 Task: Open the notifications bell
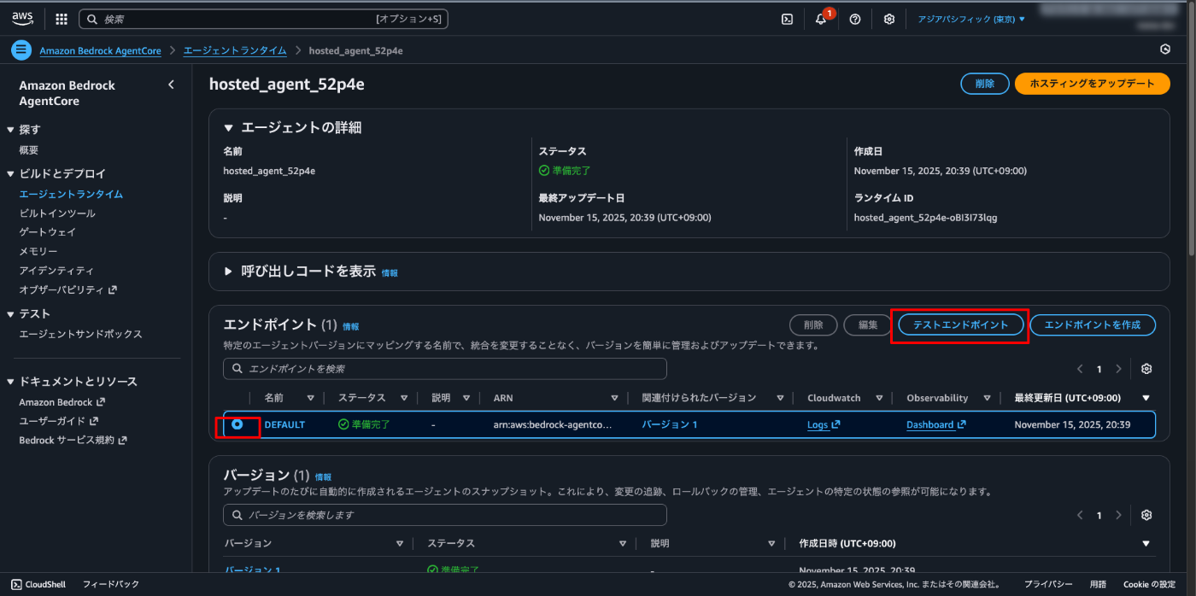(x=821, y=19)
